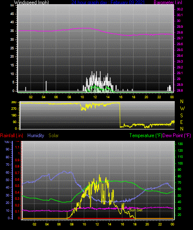Image resolution: width=193 pixels, height=230 pixels.
Task: Click the 45 value on windspeed axis
Action: (12, 14)
